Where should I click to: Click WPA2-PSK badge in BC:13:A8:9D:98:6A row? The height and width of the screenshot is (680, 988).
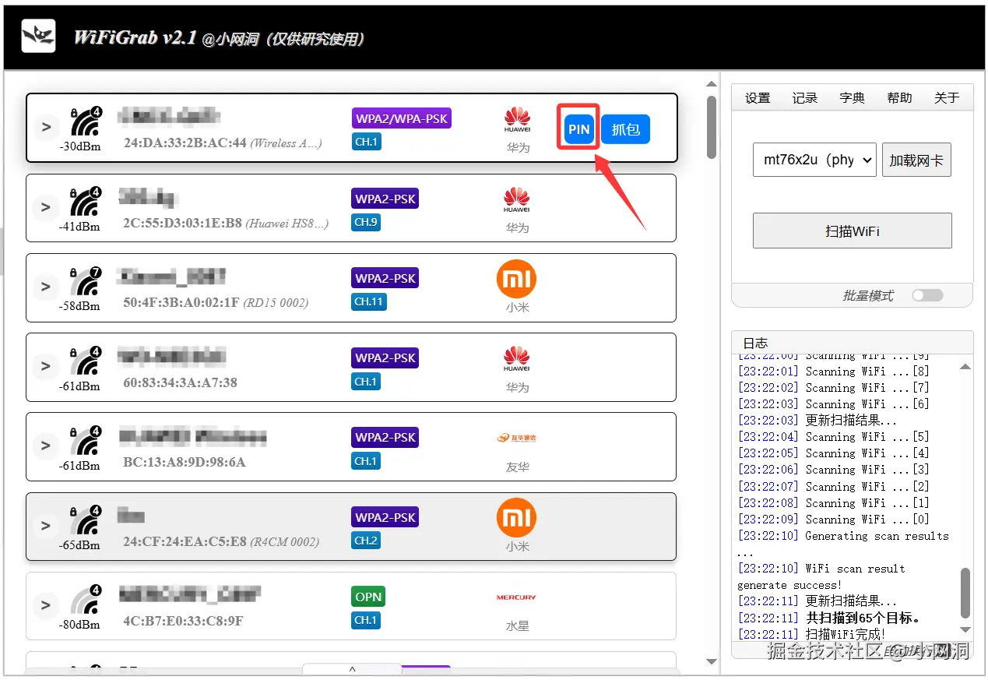click(385, 437)
